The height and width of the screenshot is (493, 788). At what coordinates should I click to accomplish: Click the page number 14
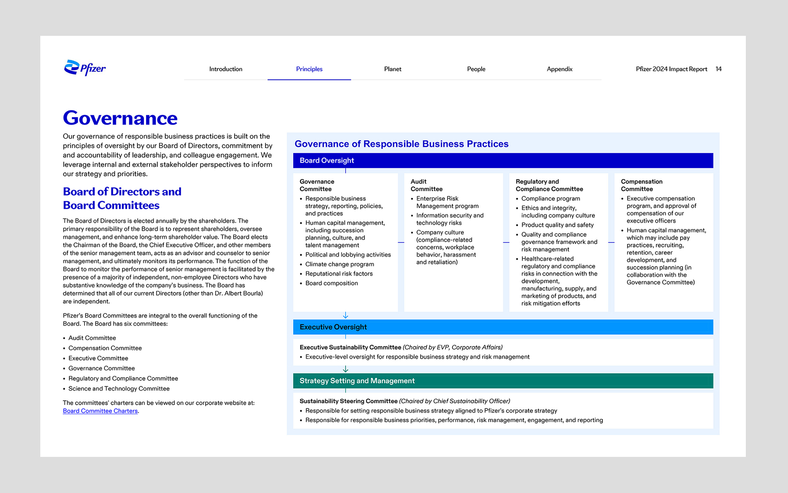(x=718, y=69)
